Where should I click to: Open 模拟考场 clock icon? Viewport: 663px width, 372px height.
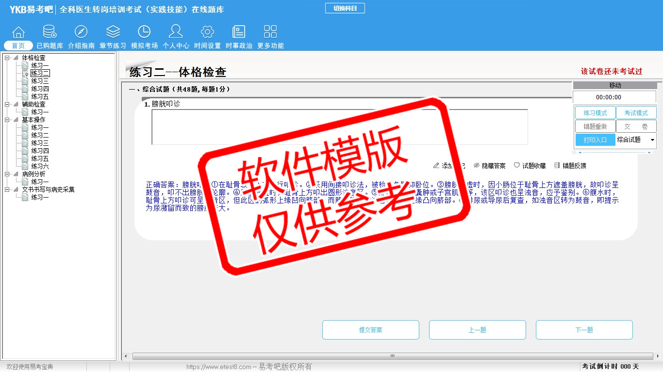pos(144,32)
